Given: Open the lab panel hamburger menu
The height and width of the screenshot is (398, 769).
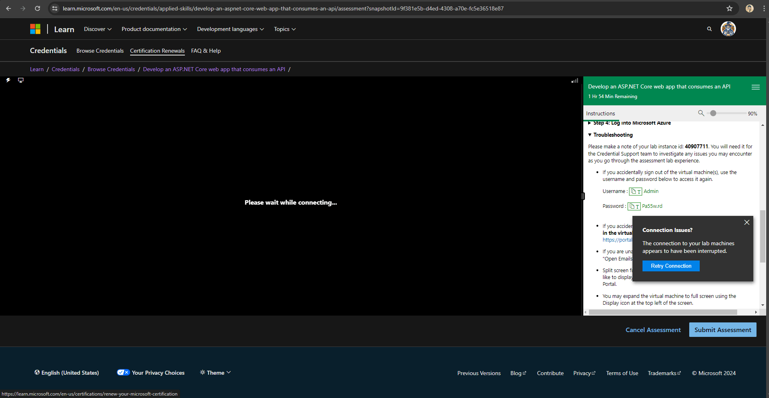Looking at the screenshot, I should 756,87.
